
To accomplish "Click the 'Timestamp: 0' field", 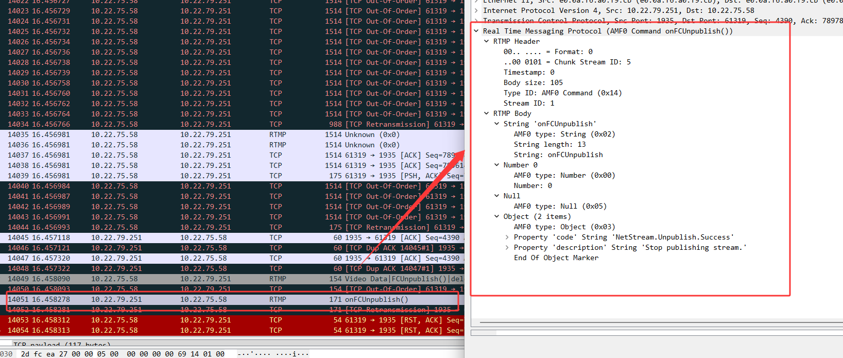I will tap(529, 72).
